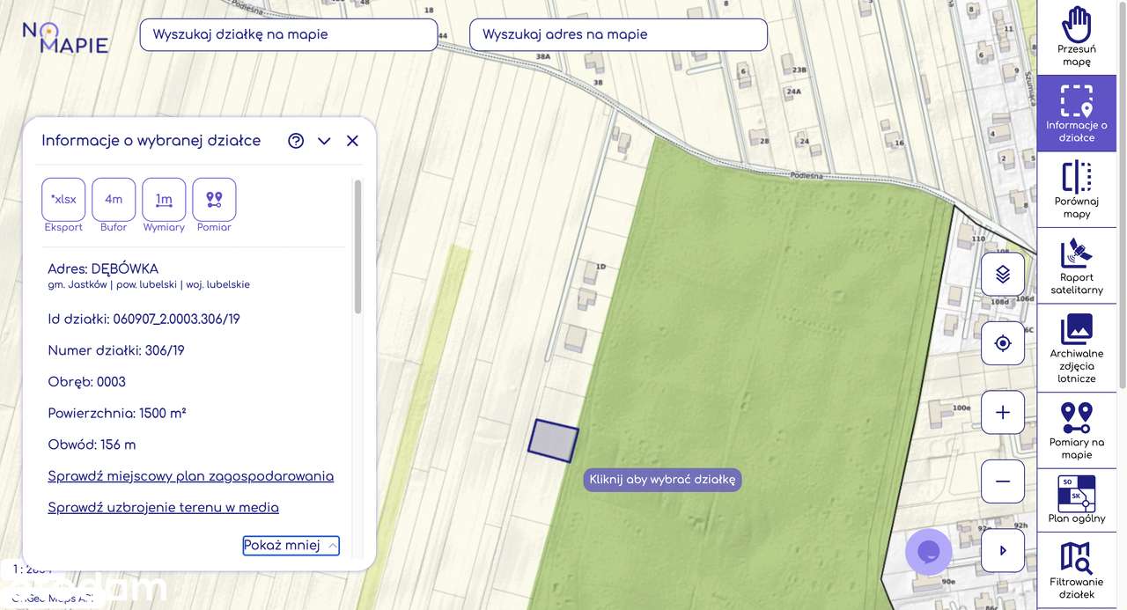Start Pomiar measurement from panel
Viewport: 1127px width, 610px height.
[214, 199]
